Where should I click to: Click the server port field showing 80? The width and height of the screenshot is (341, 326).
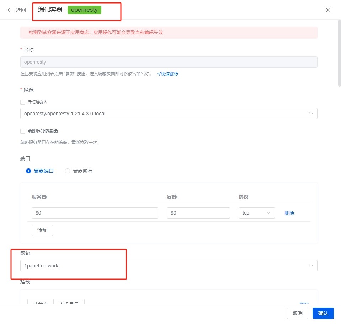tap(95, 213)
